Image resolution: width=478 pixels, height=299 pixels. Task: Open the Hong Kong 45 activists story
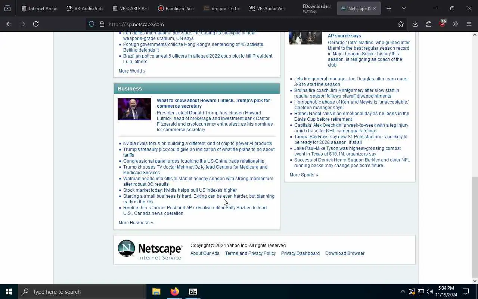pos(193,47)
